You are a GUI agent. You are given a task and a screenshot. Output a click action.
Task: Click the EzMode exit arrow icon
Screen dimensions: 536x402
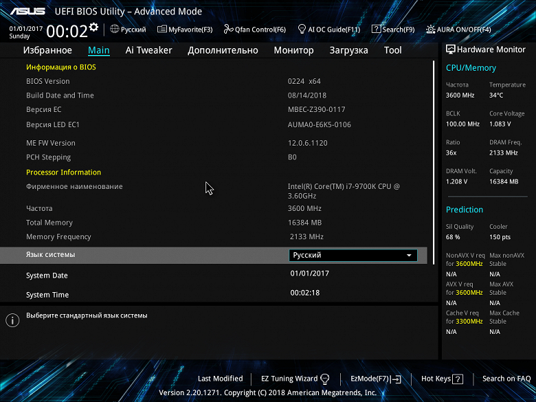(x=396, y=379)
